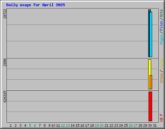Click weekend day 5 on the x-axis

[x=30, y=125]
